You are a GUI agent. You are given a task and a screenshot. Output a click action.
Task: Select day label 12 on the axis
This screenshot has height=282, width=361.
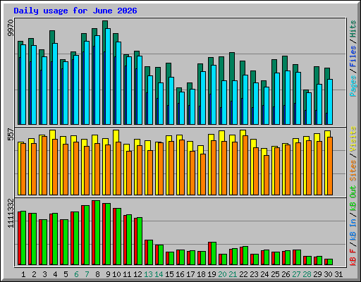(x=137, y=274)
